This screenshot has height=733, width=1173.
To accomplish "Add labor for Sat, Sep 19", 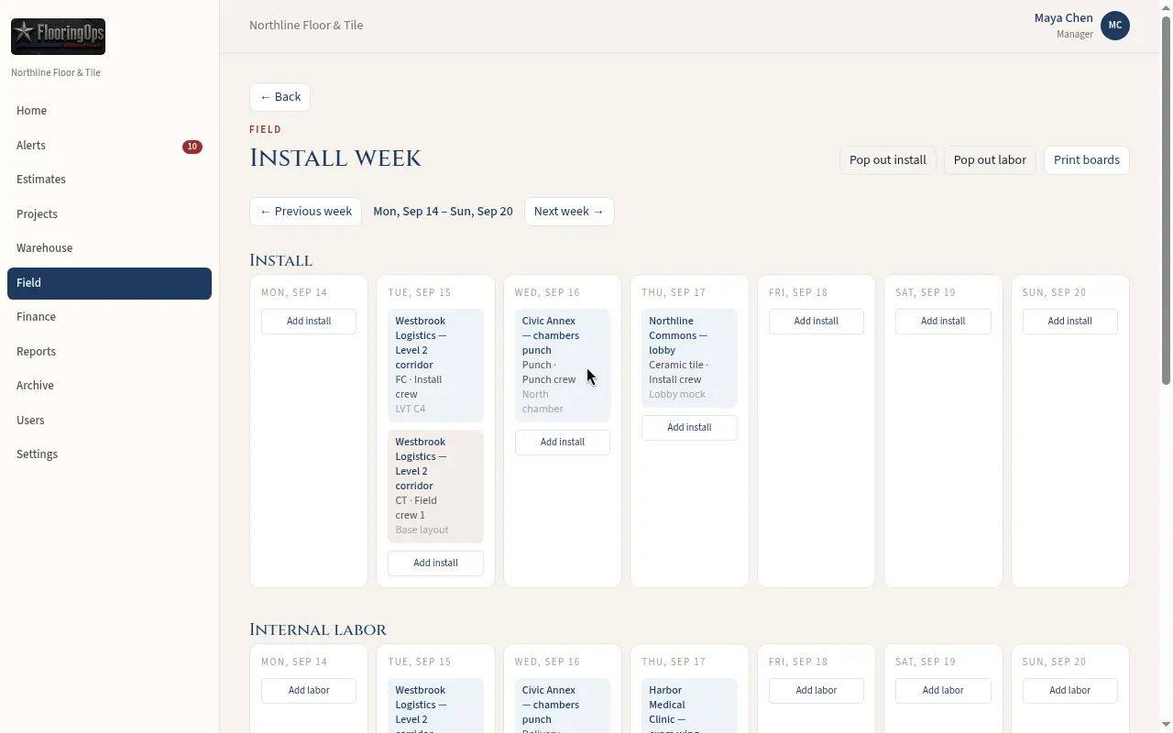I will pos(943,691).
